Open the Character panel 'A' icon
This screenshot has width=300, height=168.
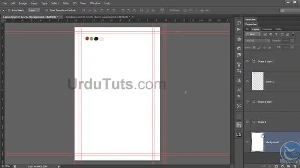point(239,90)
